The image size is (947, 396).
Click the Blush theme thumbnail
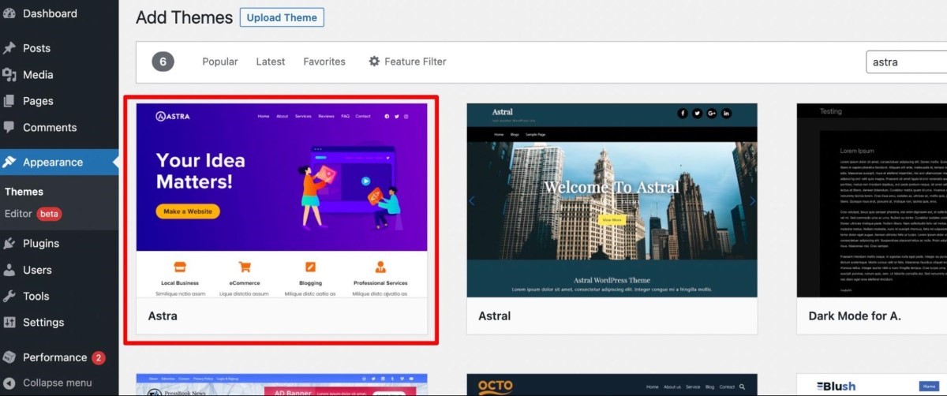pyautogui.click(x=871, y=385)
